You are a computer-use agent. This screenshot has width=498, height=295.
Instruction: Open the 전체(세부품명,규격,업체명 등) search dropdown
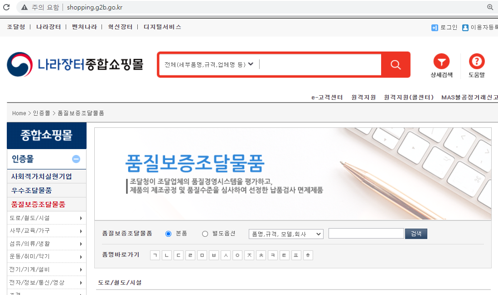209,65
